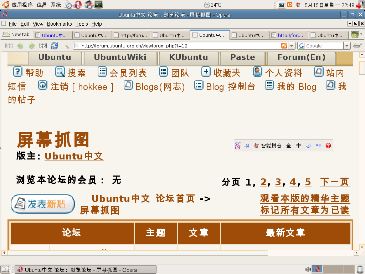Click the RSS feed icon in address bar
365x274 pixels.
tap(284, 46)
